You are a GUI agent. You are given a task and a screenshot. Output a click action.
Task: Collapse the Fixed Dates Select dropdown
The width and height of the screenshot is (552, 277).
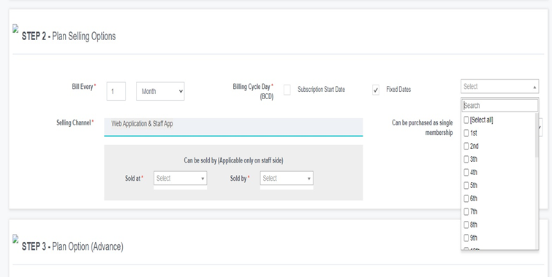(x=499, y=86)
